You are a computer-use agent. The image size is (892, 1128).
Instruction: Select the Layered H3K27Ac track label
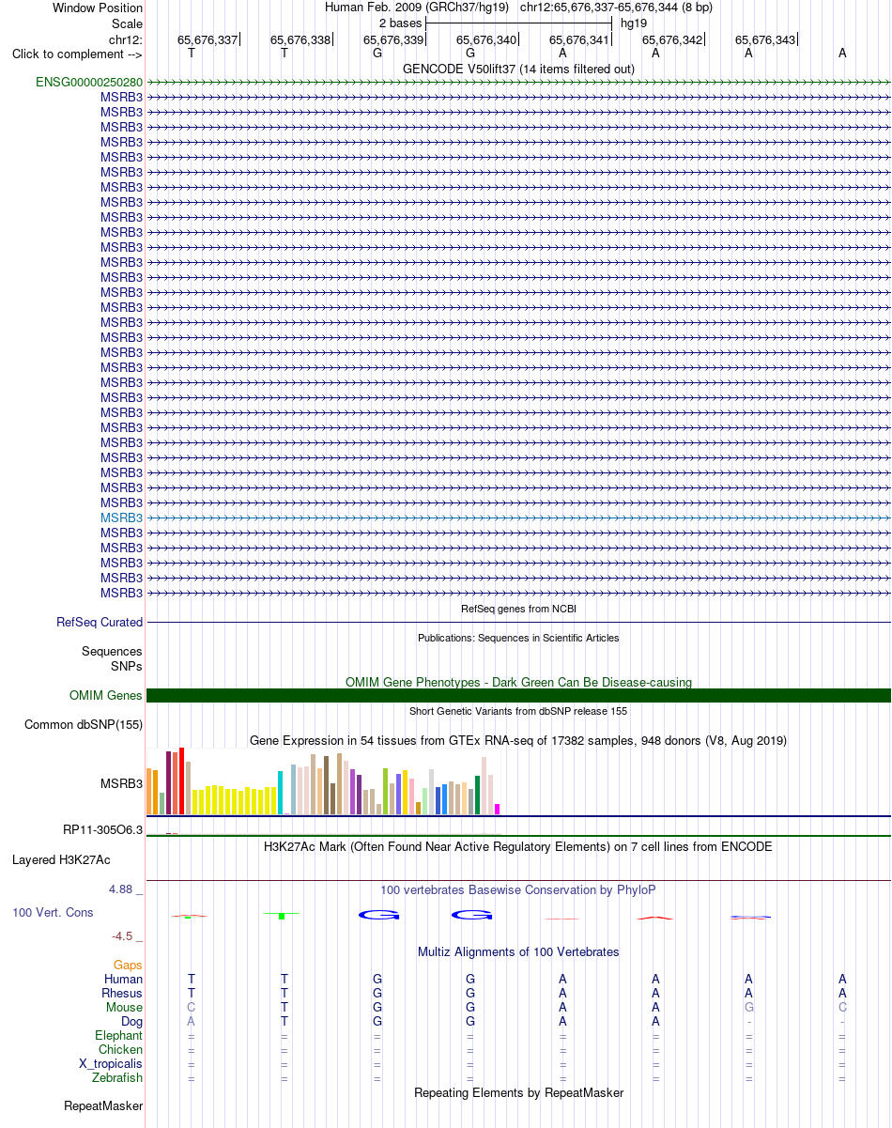coord(61,859)
